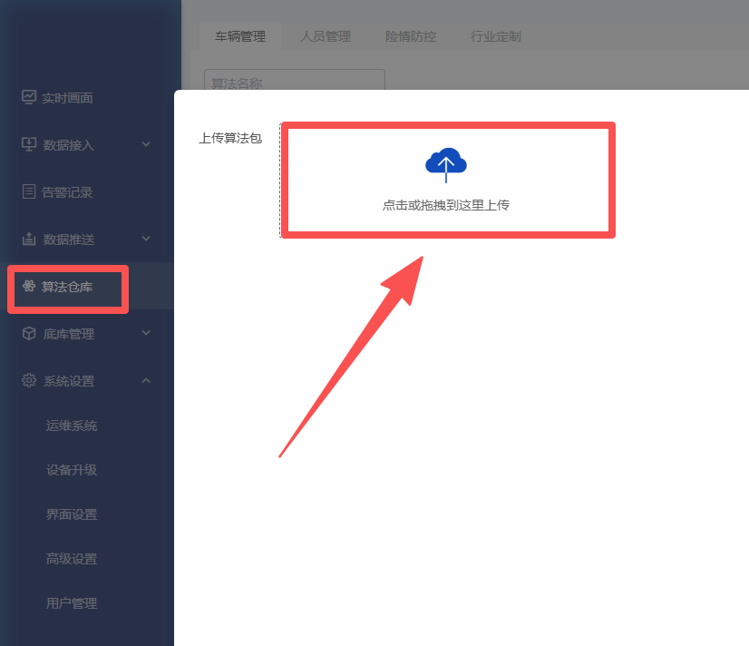Expand the 数据推送 chevron arrow
This screenshot has height=646, width=749.
click(146, 239)
